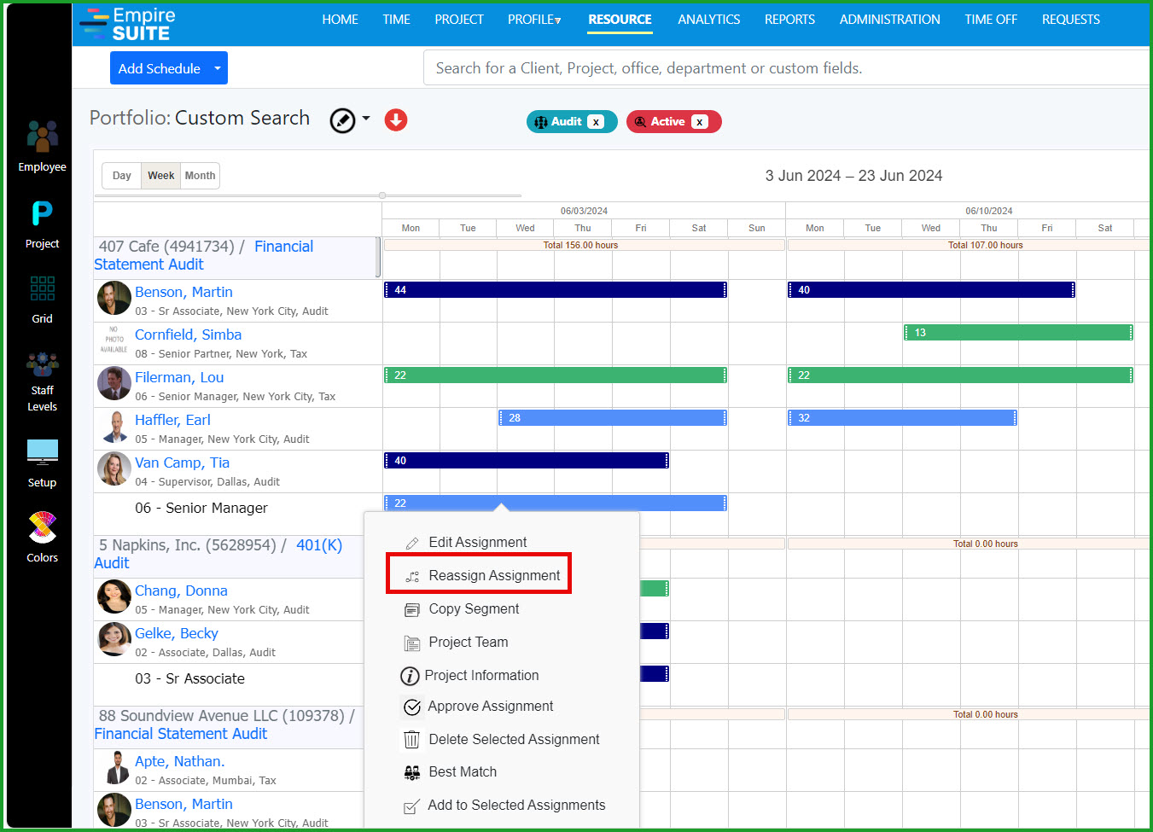Select Martin Benson's 44-hour assignment bar
This screenshot has height=832, width=1153.
[x=556, y=290]
